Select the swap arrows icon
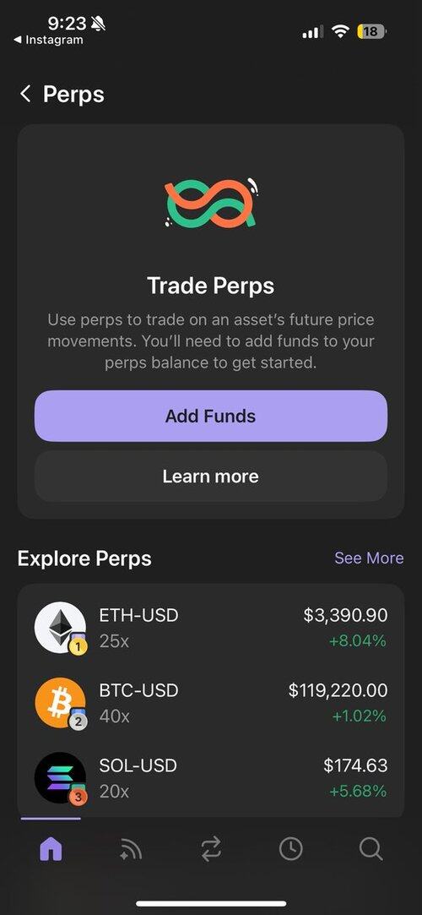The height and width of the screenshot is (915, 422). coord(211,849)
